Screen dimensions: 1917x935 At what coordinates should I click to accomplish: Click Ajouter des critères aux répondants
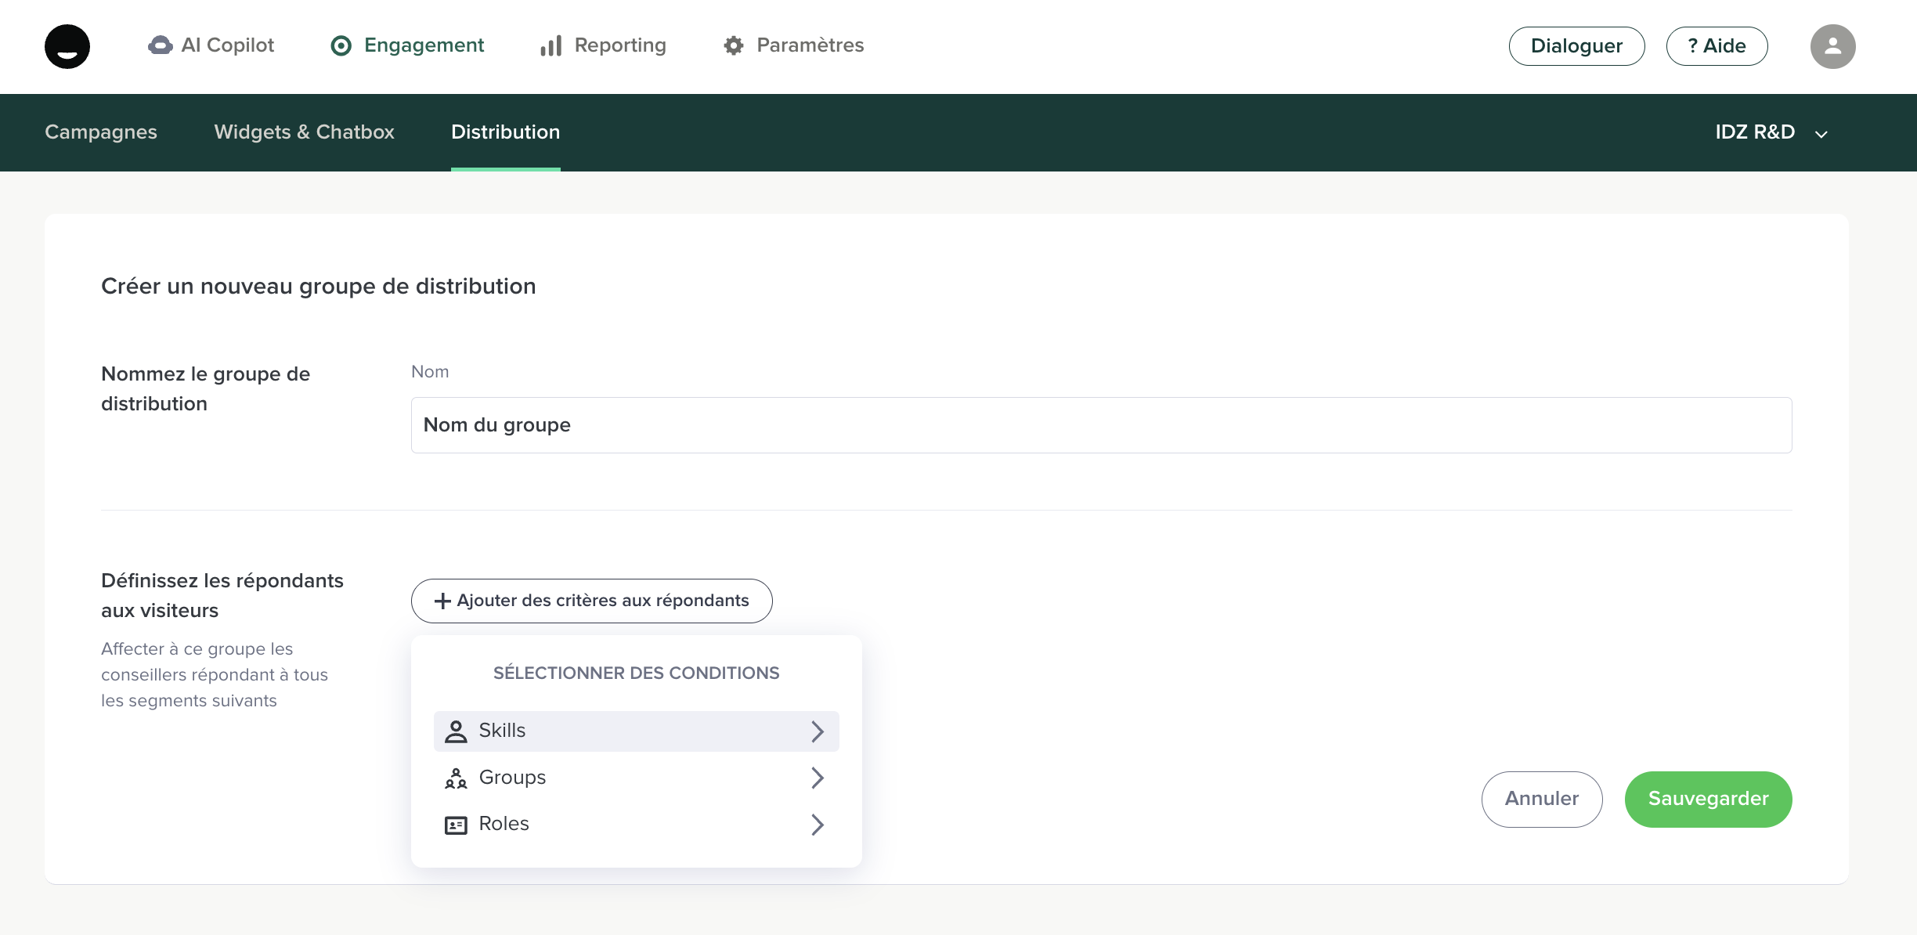pyautogui.click(x=591, y=601)
